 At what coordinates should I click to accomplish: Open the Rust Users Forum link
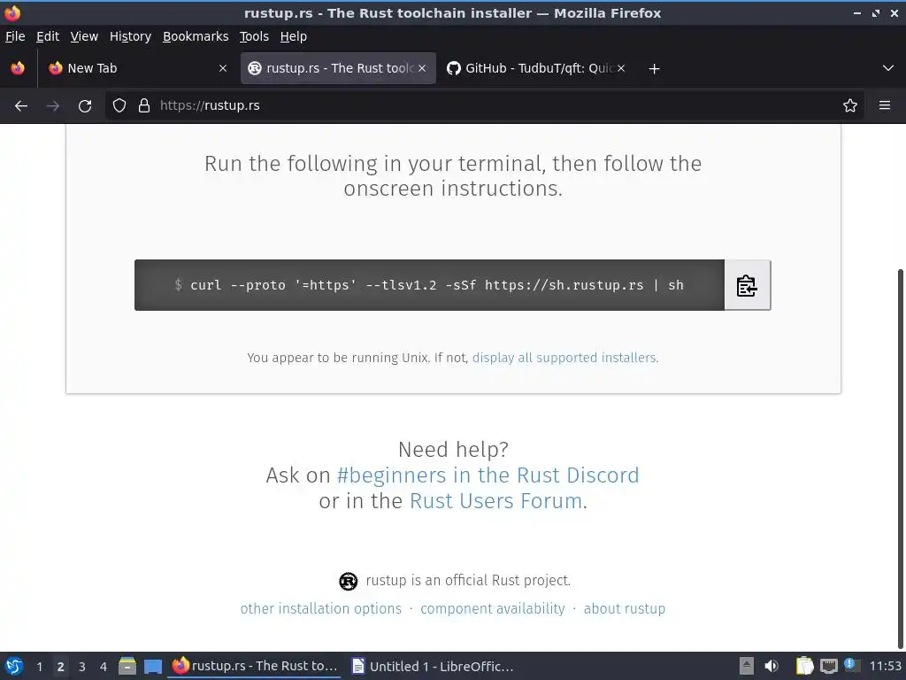click(495, 501)
